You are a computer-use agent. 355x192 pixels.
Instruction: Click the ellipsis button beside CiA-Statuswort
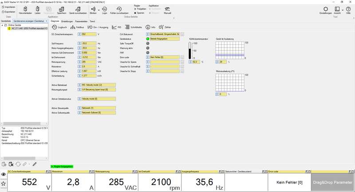[182, 35]
